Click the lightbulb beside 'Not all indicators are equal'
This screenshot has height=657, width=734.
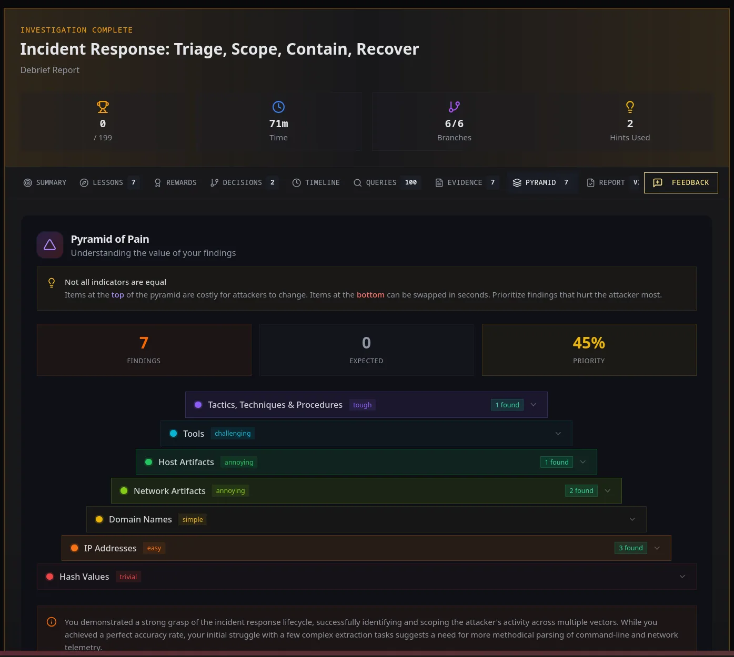pyautogui.click(x=52, y=283)
